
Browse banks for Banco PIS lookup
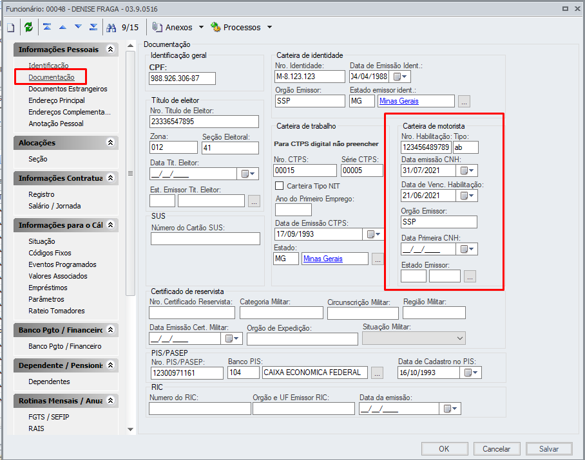(x=377, y=373)
